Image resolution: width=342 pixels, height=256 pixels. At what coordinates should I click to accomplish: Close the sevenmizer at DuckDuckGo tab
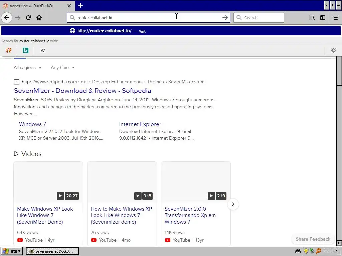pos(69,6)
